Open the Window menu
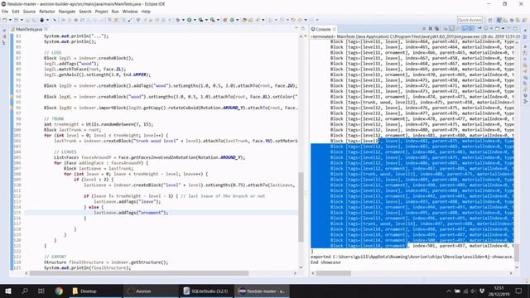 point(130,12)
